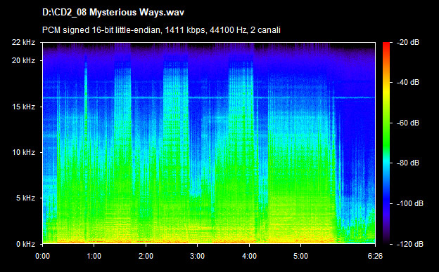The image size is (439, 272).
Task: Click the -120 dB level label
Action: point(410,244)
